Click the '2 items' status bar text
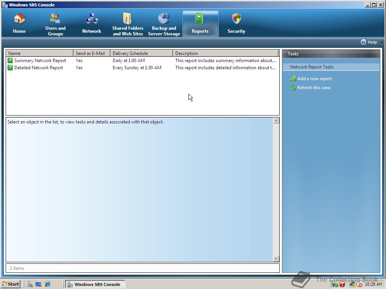Screen dimensions: 386x289 [x=17, y=268]
